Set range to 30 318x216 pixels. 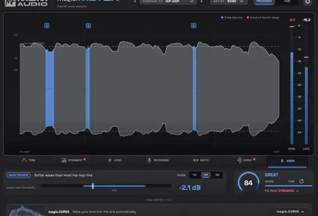(x=217, y=175)
